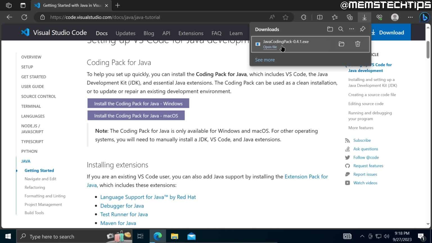Open FAQ in site navigation
The image size is (432, 243).
pos(216,33)
